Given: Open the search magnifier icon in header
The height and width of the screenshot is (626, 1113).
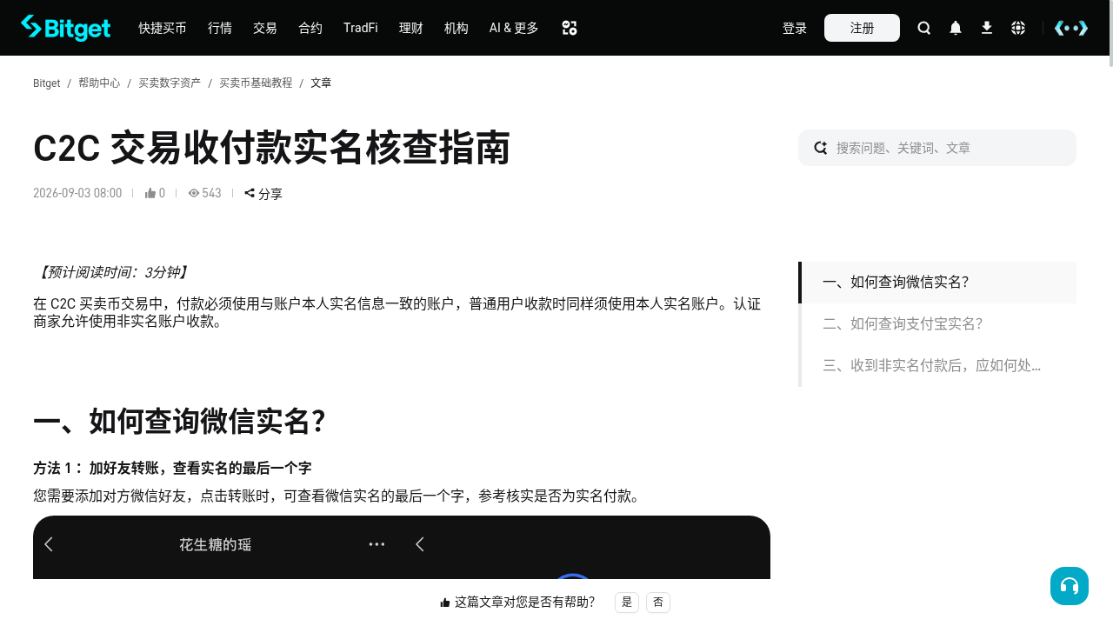Looking at the screenshot, I should pos(924,28).
